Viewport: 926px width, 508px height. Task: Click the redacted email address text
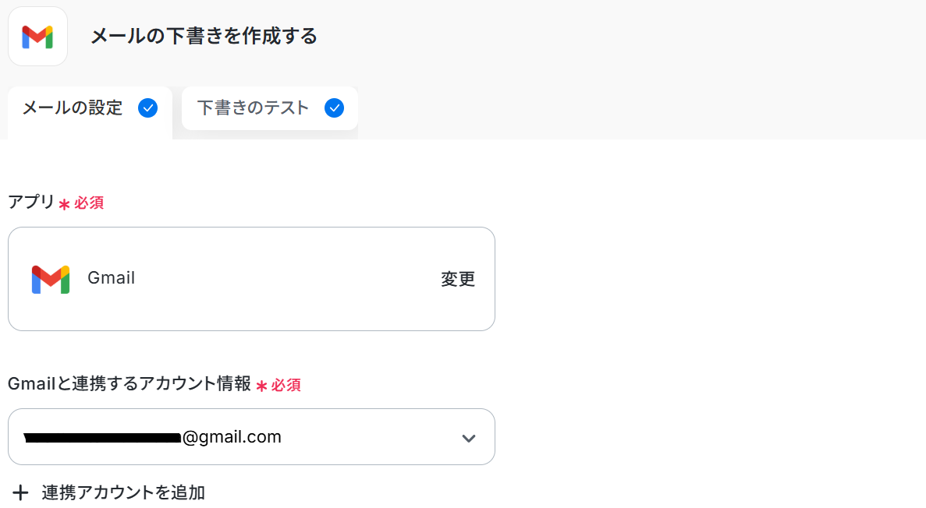click(x=103, y=438)
